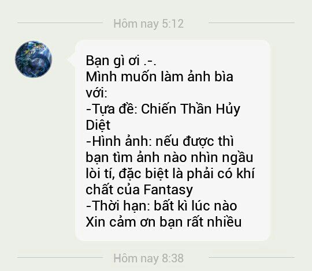This screenshot has height=271, width=312.
Task: Click the "-Hình ảnh:" label text
Action: pyautogui.click(x=120, y=141)
